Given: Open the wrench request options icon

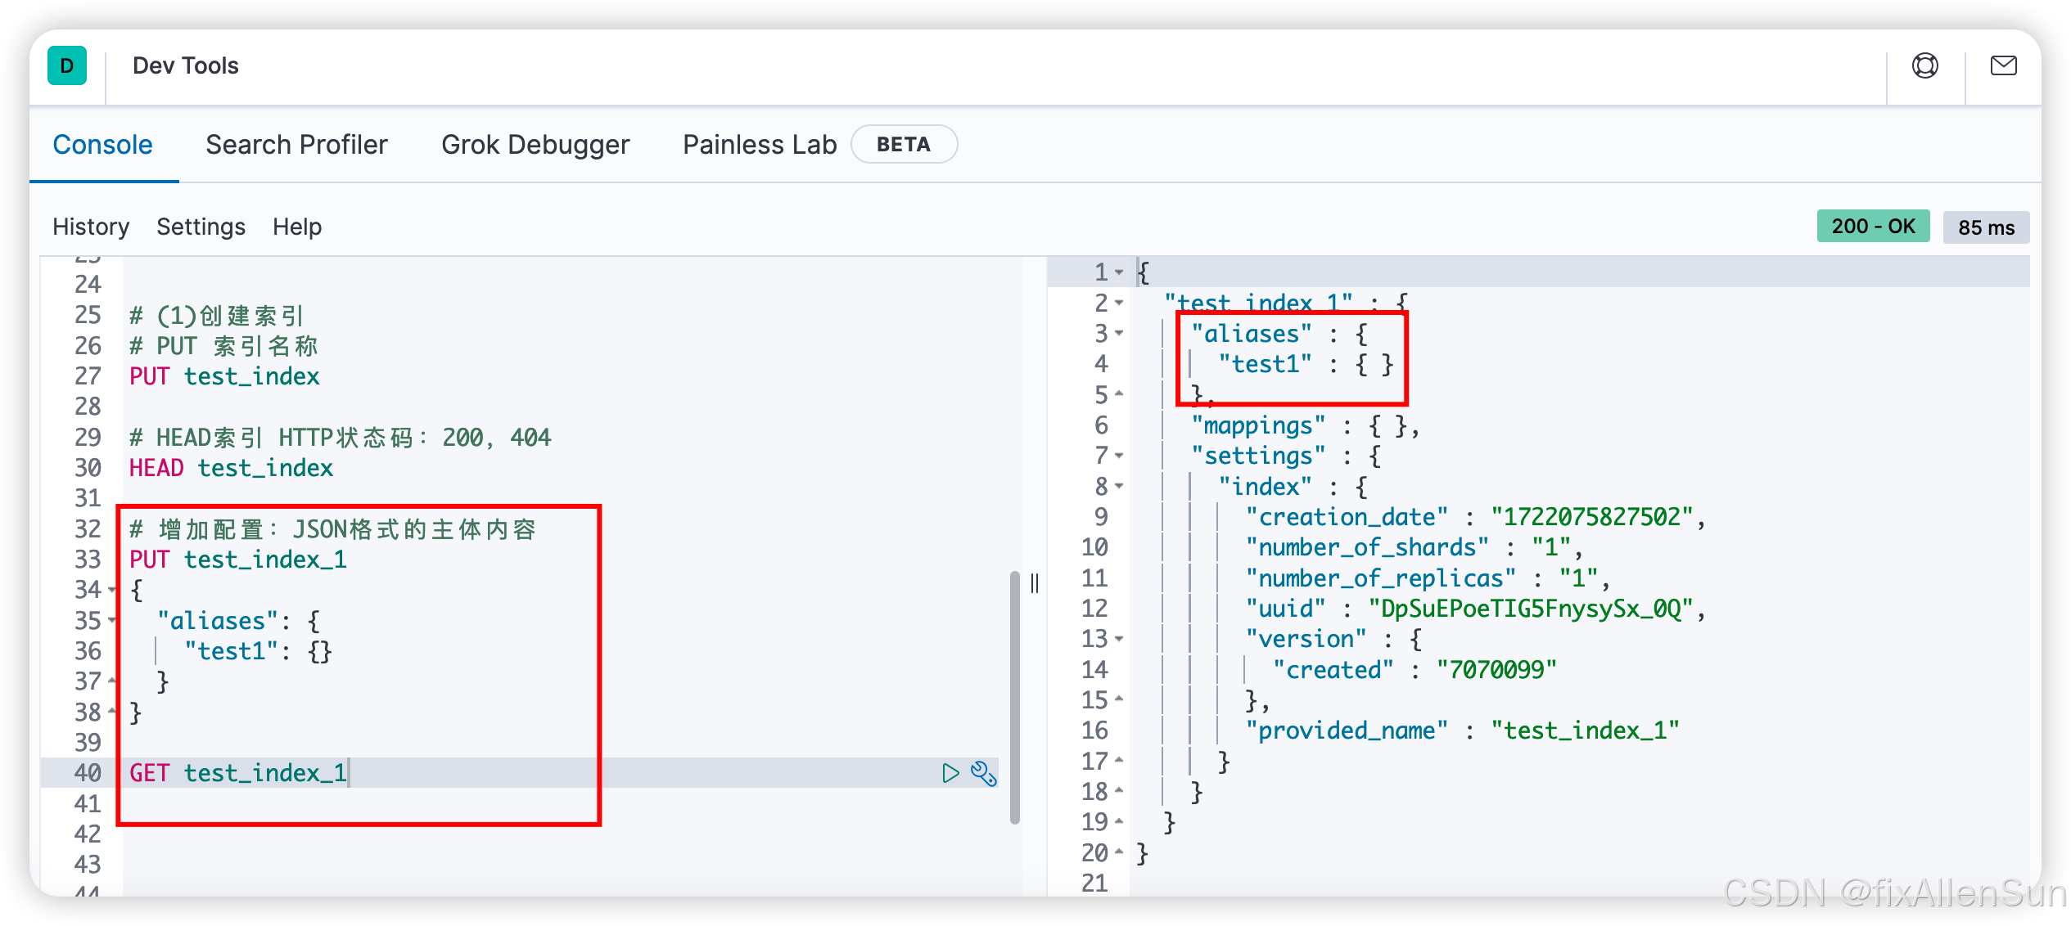Looking at the screenshot, I should [983, 773].
